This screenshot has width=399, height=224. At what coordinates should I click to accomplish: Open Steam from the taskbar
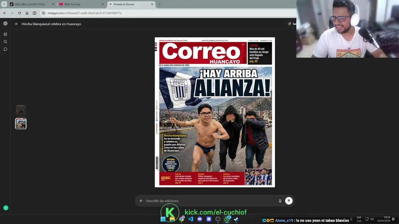tap(236, 219)
